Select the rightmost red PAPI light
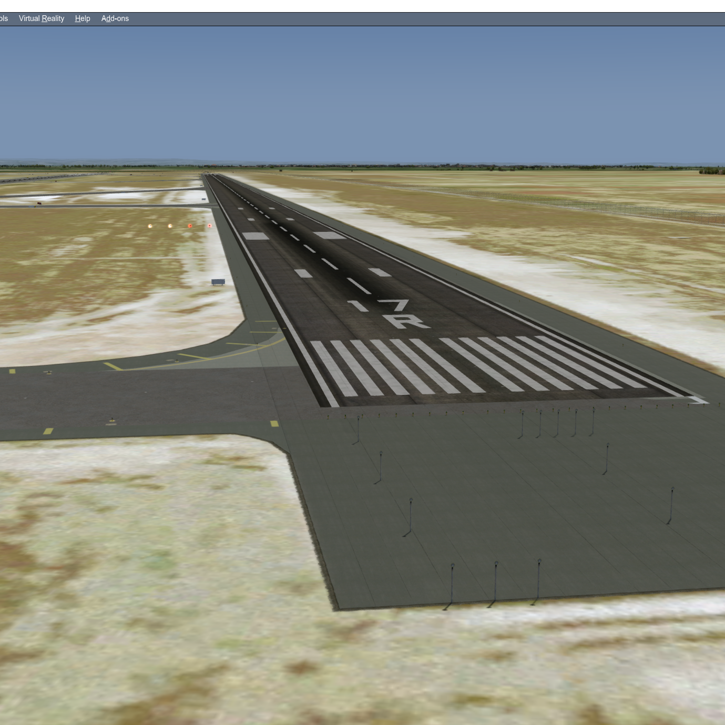This screenshot has width=725, height=725. pyautogui.click(x=209, y=226)
